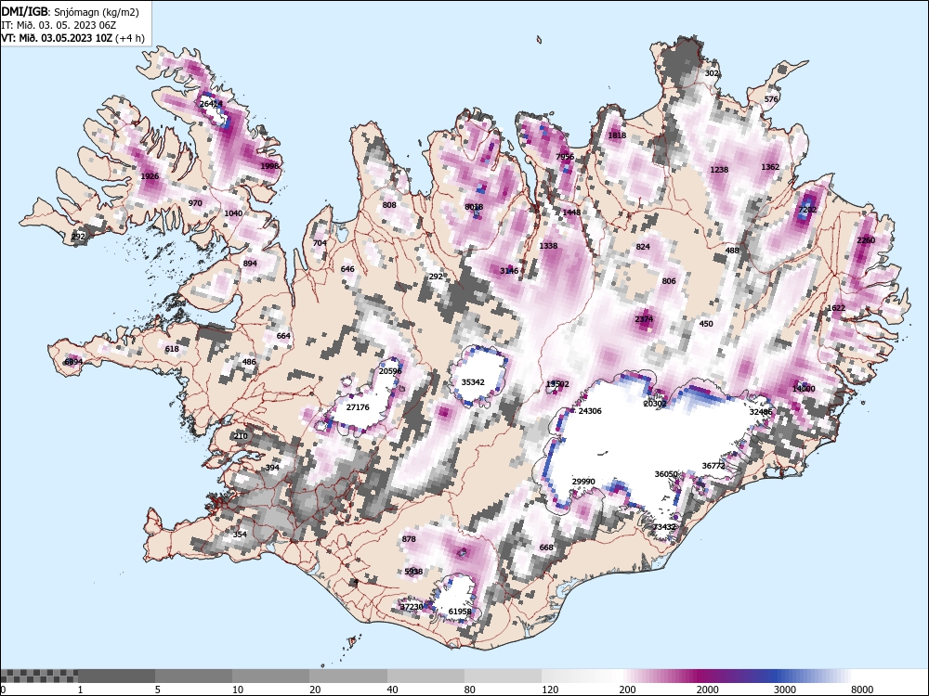Click the snow value 808
929x696 pixels.
[x=389, y=205]
